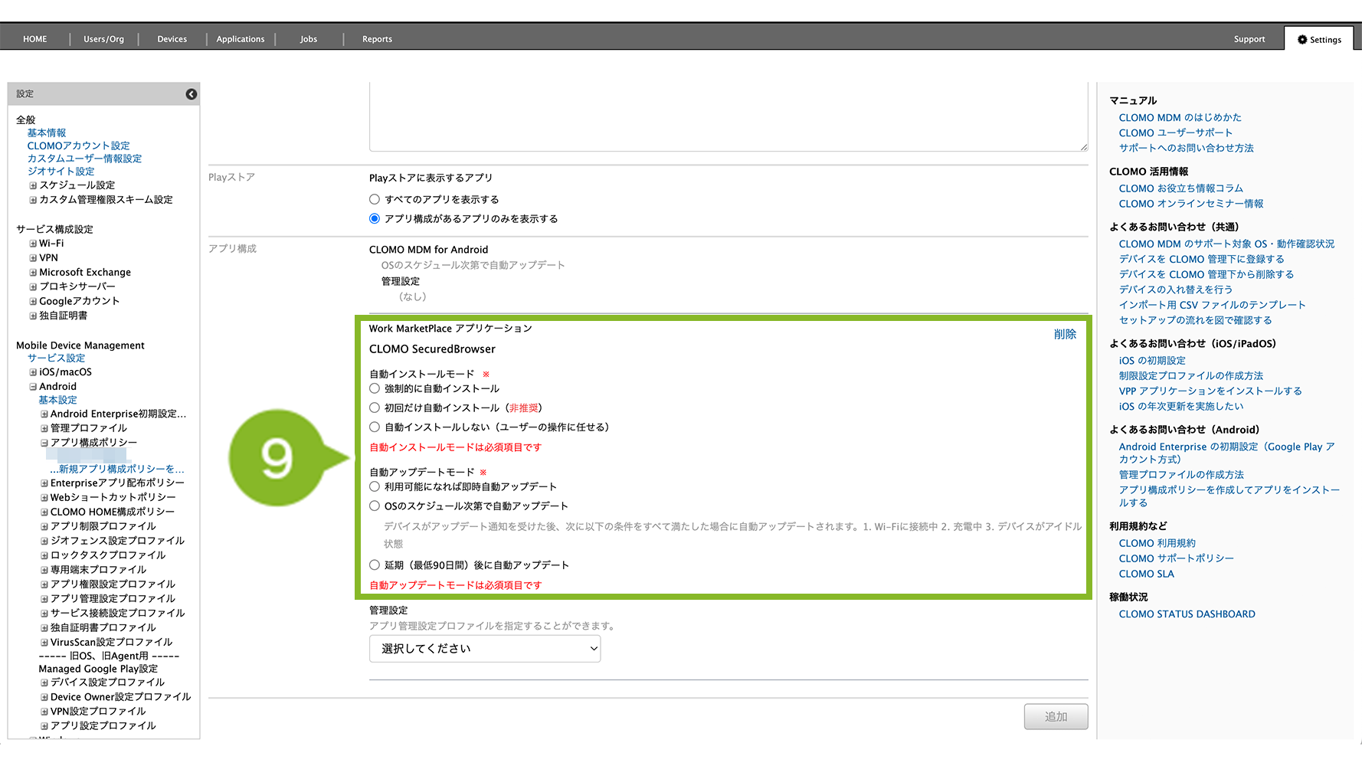Screen dimensions: 1362x766
Task: Select アプリ構成があるアプリのみを表示する option
Action: point(375,218)
